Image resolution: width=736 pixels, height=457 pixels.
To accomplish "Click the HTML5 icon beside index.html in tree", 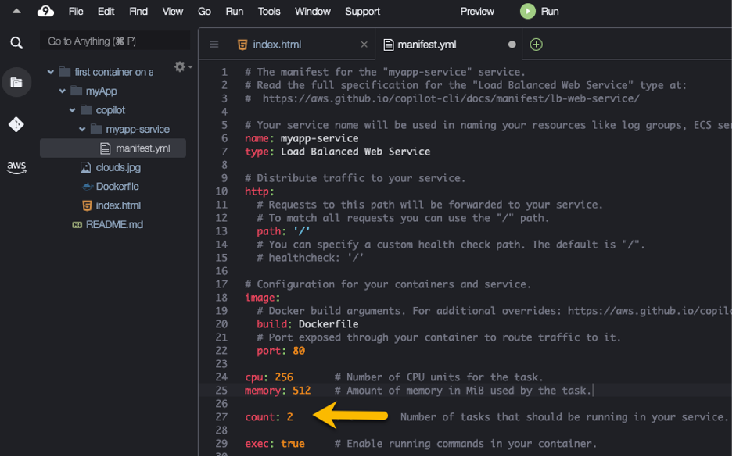I will [x=87, y=205].
